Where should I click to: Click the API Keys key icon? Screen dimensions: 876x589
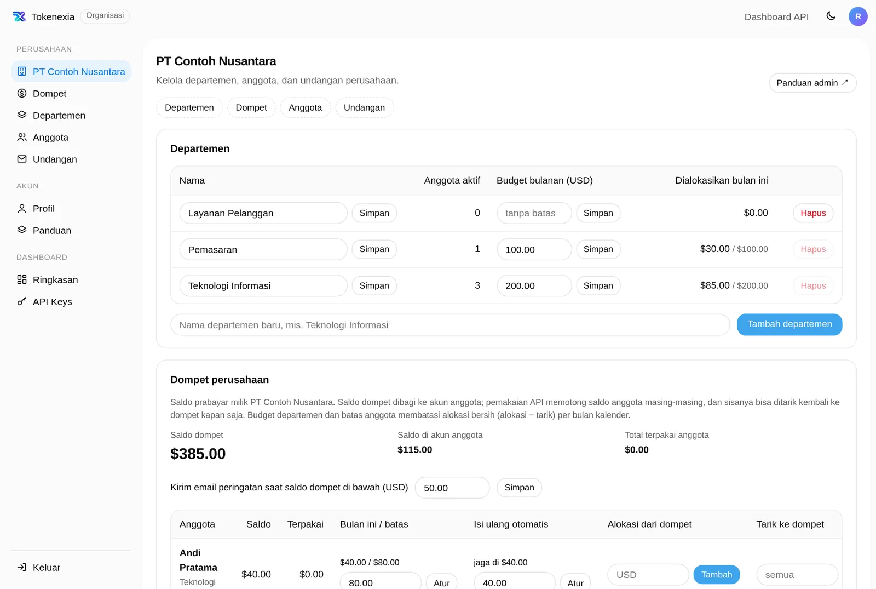click(x=22, y=301)
